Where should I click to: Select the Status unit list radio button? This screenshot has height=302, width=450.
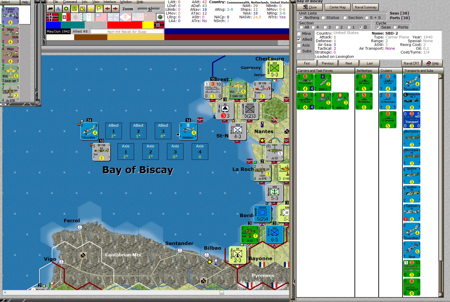[323, 18]
